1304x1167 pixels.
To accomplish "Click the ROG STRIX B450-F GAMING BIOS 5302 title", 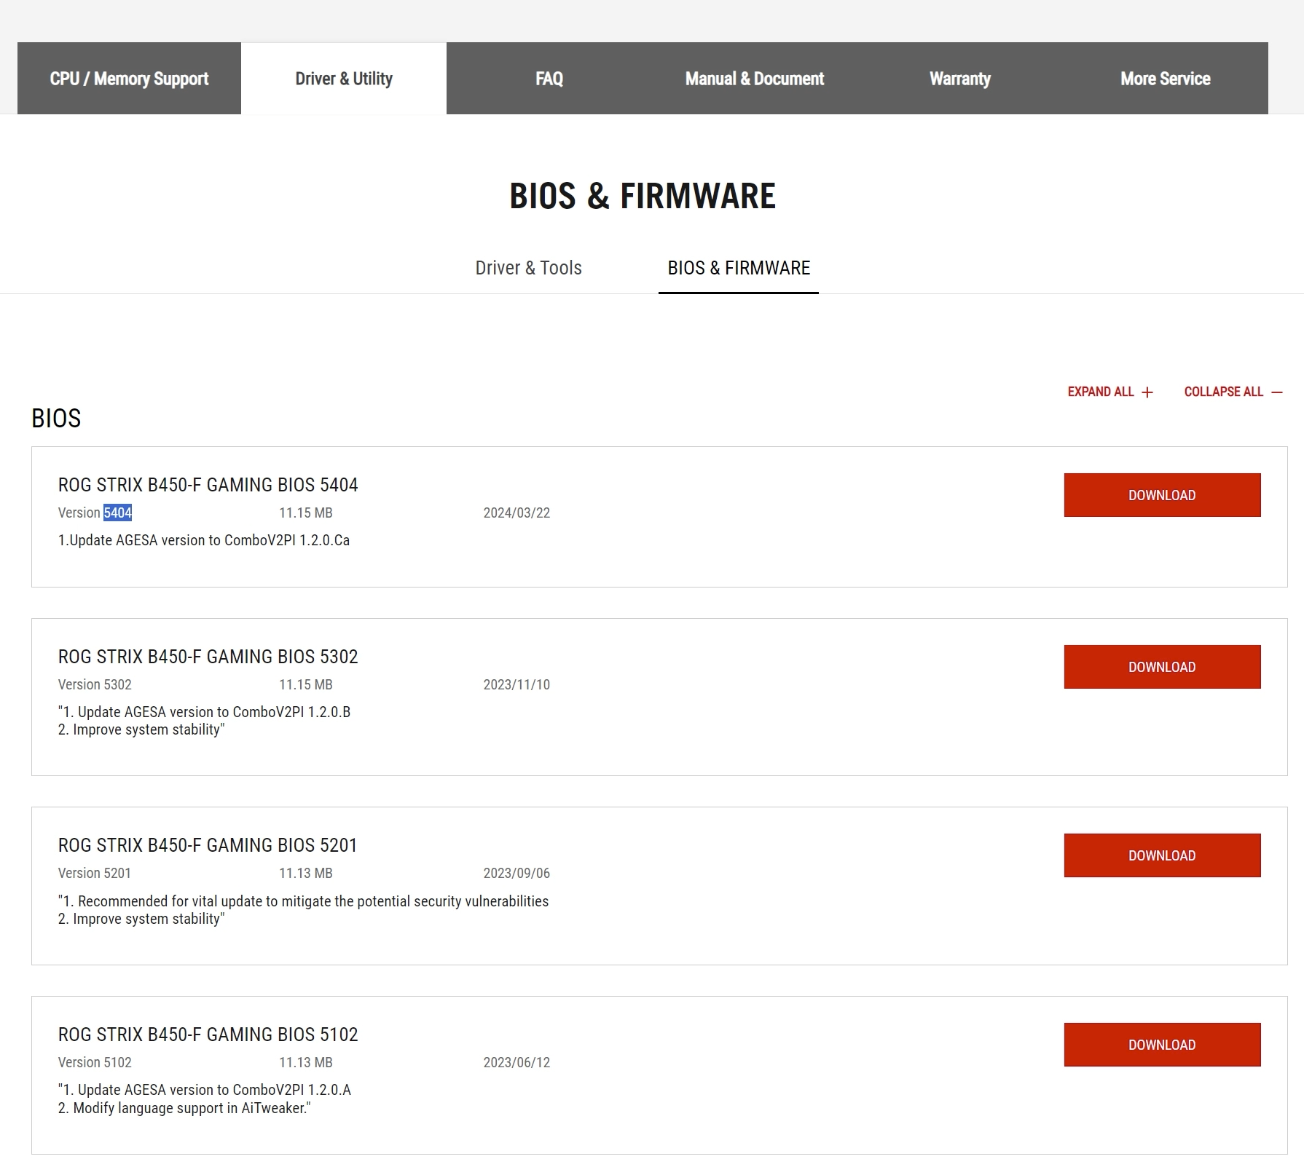I will [208, 657].
